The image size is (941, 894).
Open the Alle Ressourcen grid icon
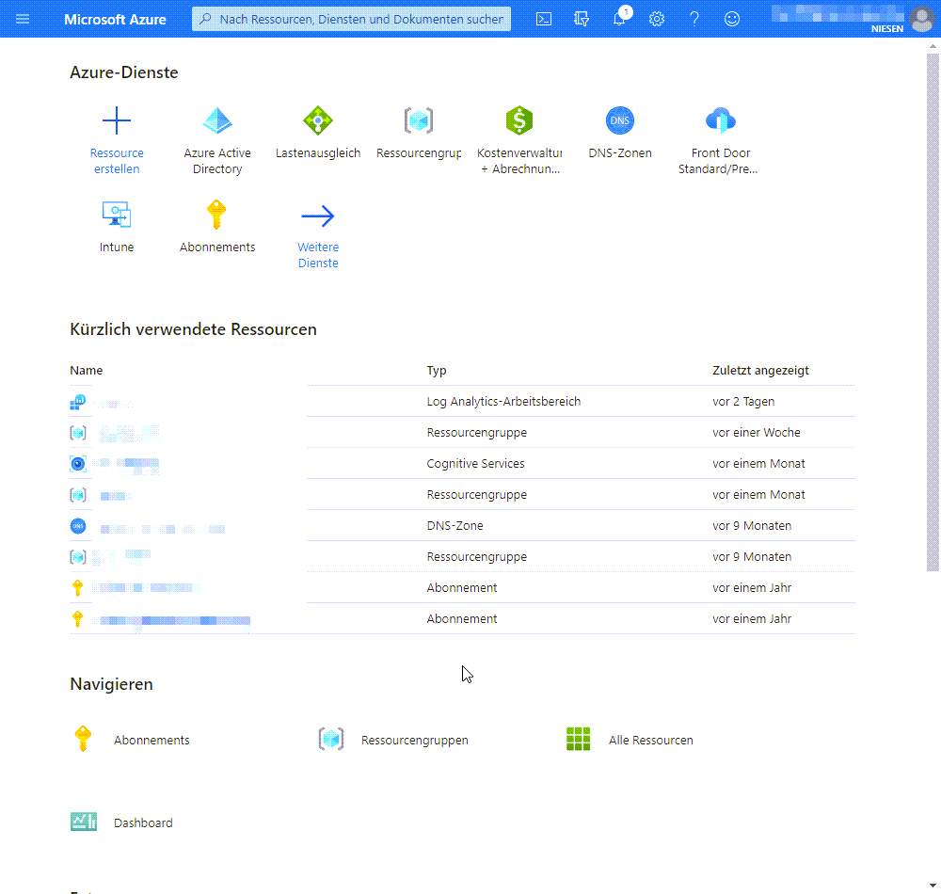579,740
